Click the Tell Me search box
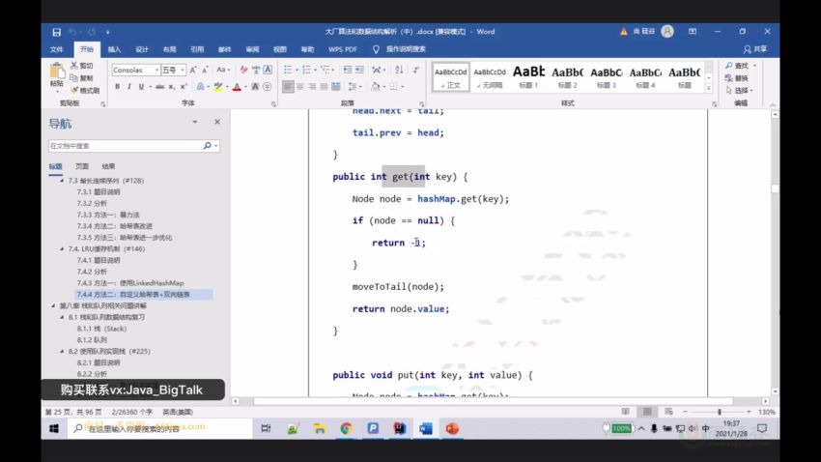The image size is (821, 462). pos(400,49)
